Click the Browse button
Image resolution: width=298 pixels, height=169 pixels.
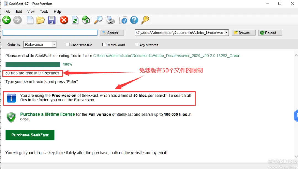[x=243, y=33]
